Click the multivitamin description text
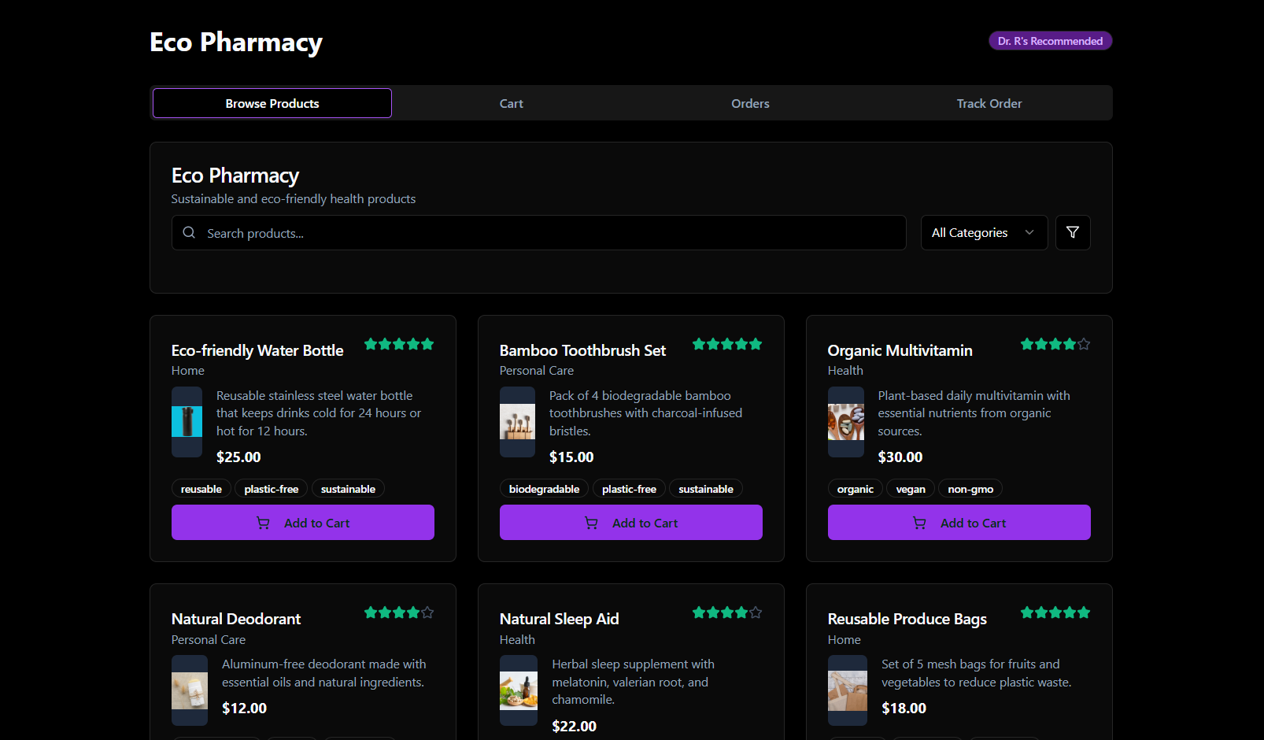 coord(974,413)
